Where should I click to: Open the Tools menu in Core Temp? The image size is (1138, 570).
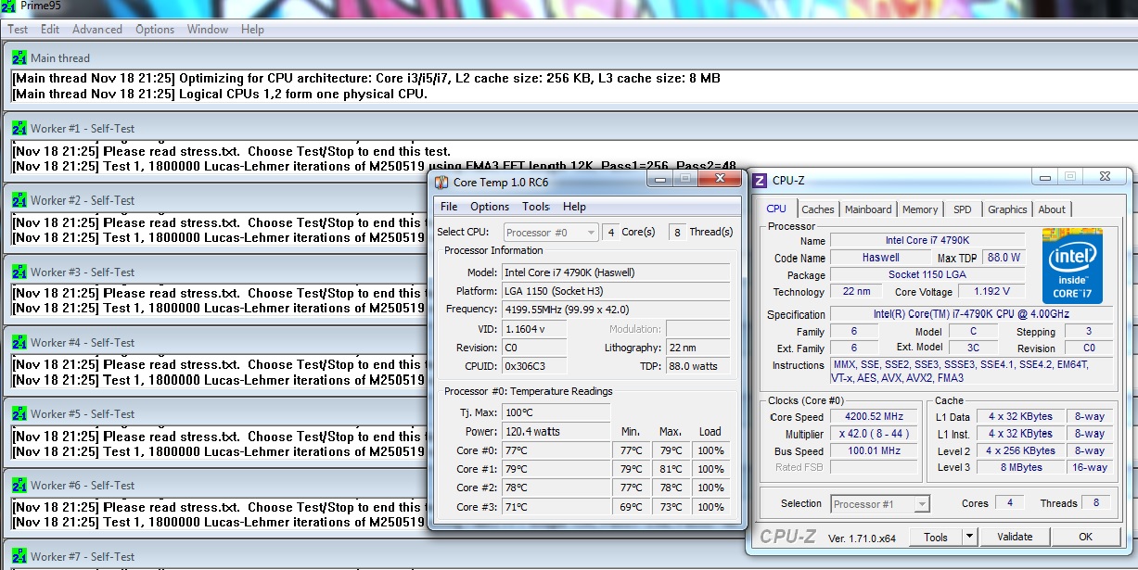coord(536,207)
